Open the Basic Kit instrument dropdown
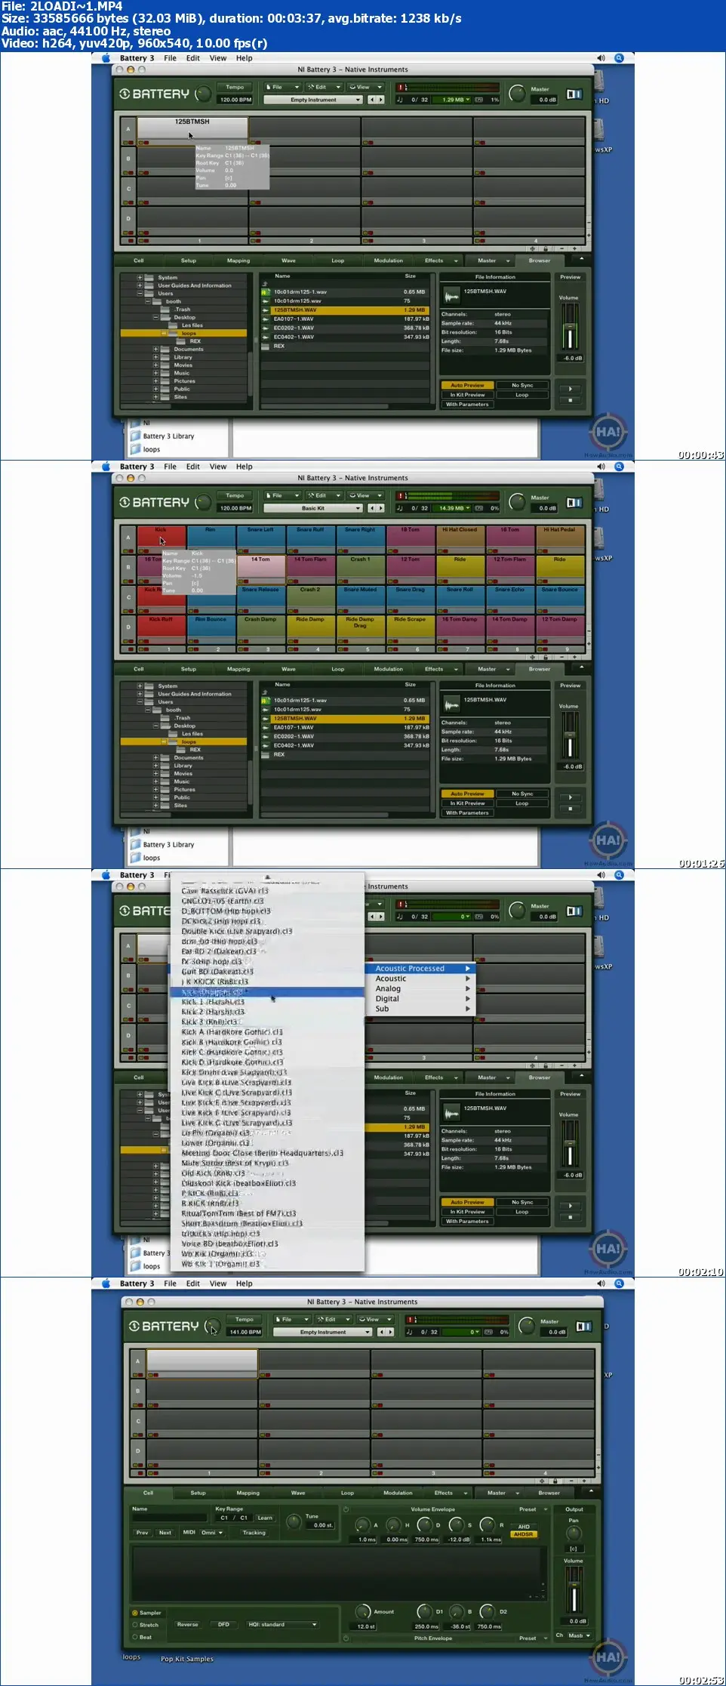The height and width of the screenshot is (1686, 726). [313, 508]
